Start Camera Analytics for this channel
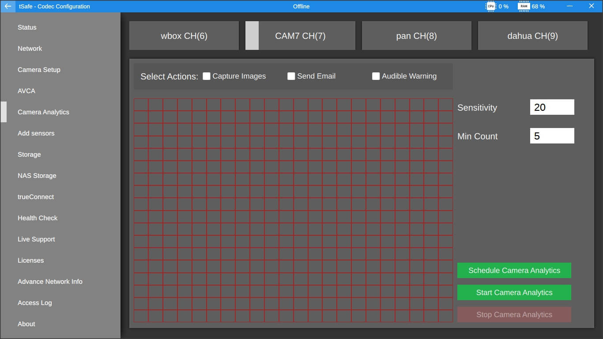 (514, 292)
